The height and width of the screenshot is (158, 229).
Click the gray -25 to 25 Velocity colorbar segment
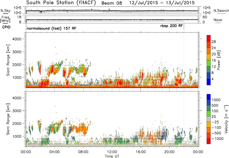coord(209,119)
